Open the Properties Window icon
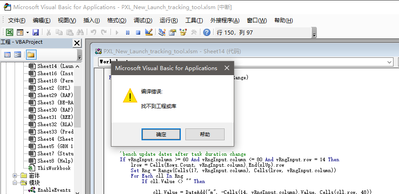 (x=173, y=32)
